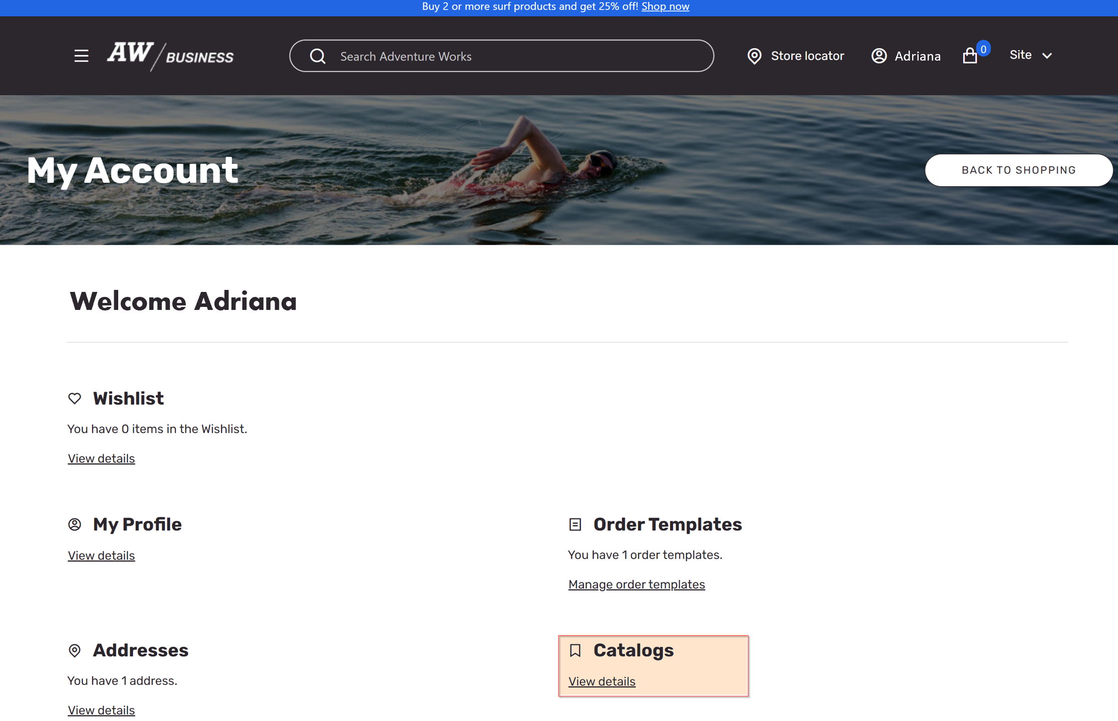Click the user profile account icon
Image resolution: width=1118 pixels, height=721 pixels.
click(879, 55)
